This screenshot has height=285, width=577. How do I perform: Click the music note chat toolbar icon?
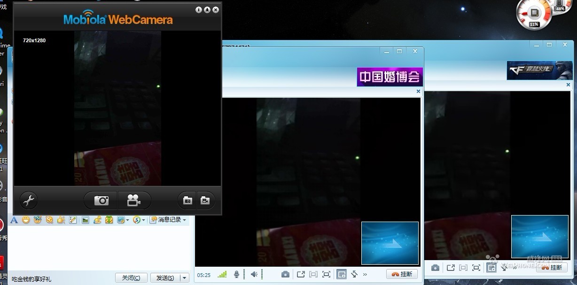(97, 220)
